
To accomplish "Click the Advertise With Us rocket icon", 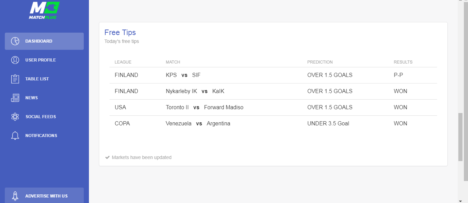I will coord(15,196).
